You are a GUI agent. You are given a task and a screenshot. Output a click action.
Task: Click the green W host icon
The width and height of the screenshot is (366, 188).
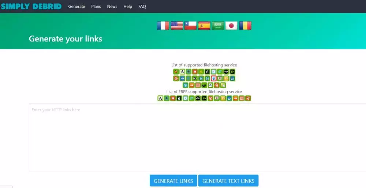point(204,85)
